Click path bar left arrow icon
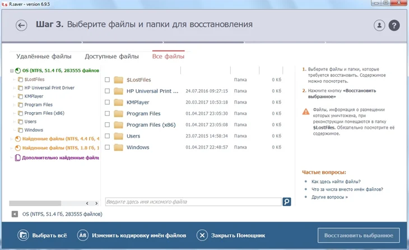The image size is (409, 250). point(15,214)
